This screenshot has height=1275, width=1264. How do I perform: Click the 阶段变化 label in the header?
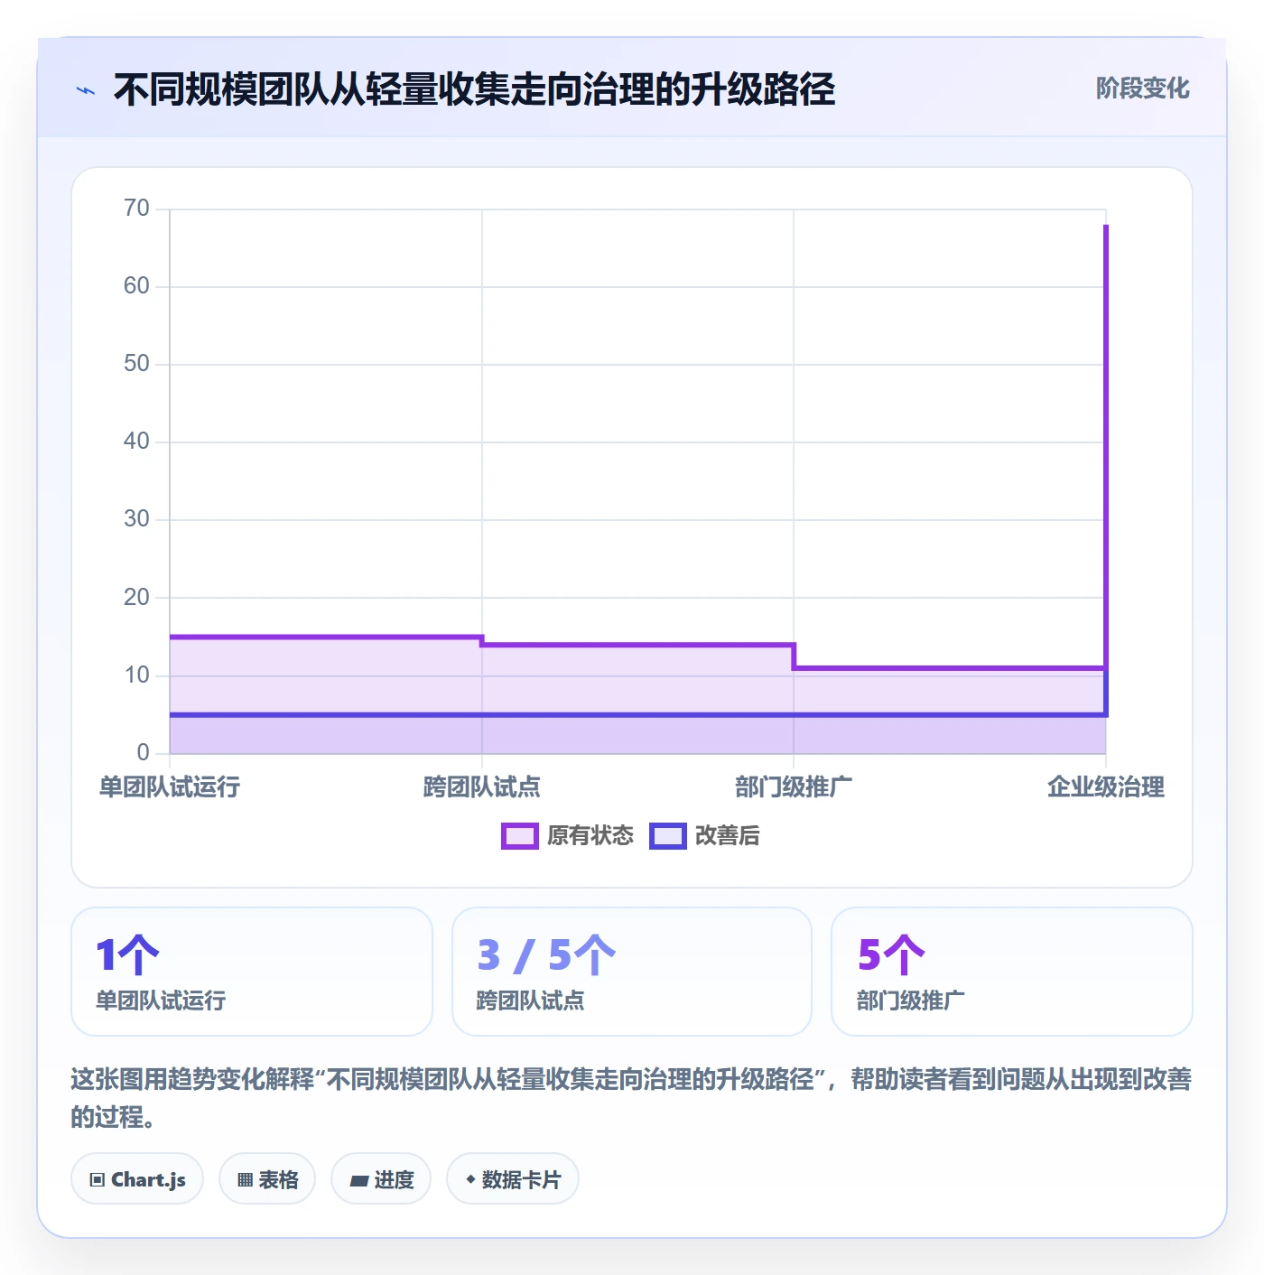tap(1142, 88)
